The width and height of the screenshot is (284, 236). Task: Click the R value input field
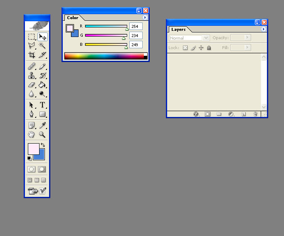point(136,26)
